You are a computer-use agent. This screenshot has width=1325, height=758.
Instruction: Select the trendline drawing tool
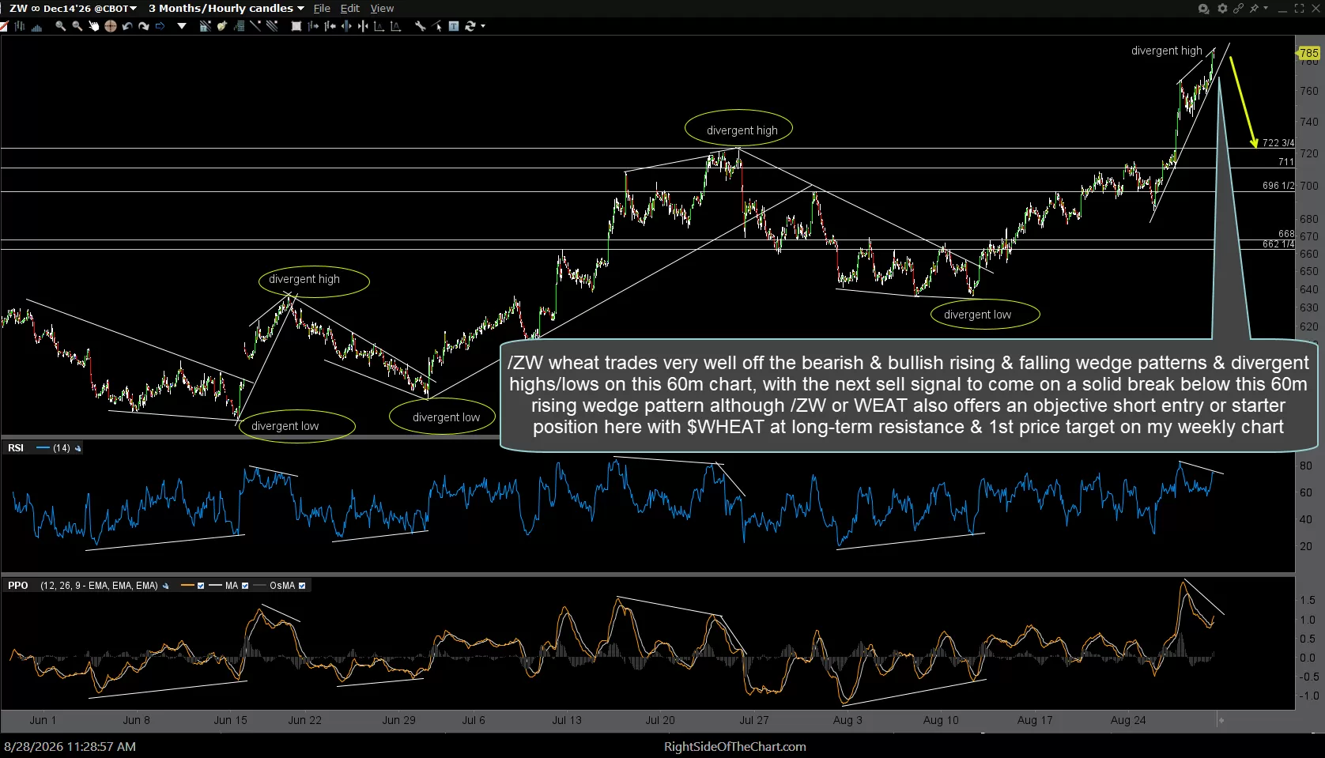(255, 26)
